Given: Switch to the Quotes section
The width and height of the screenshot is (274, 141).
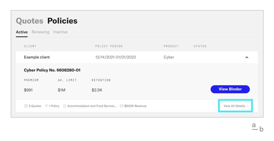Looking at the screenshot, I should 29,21.
